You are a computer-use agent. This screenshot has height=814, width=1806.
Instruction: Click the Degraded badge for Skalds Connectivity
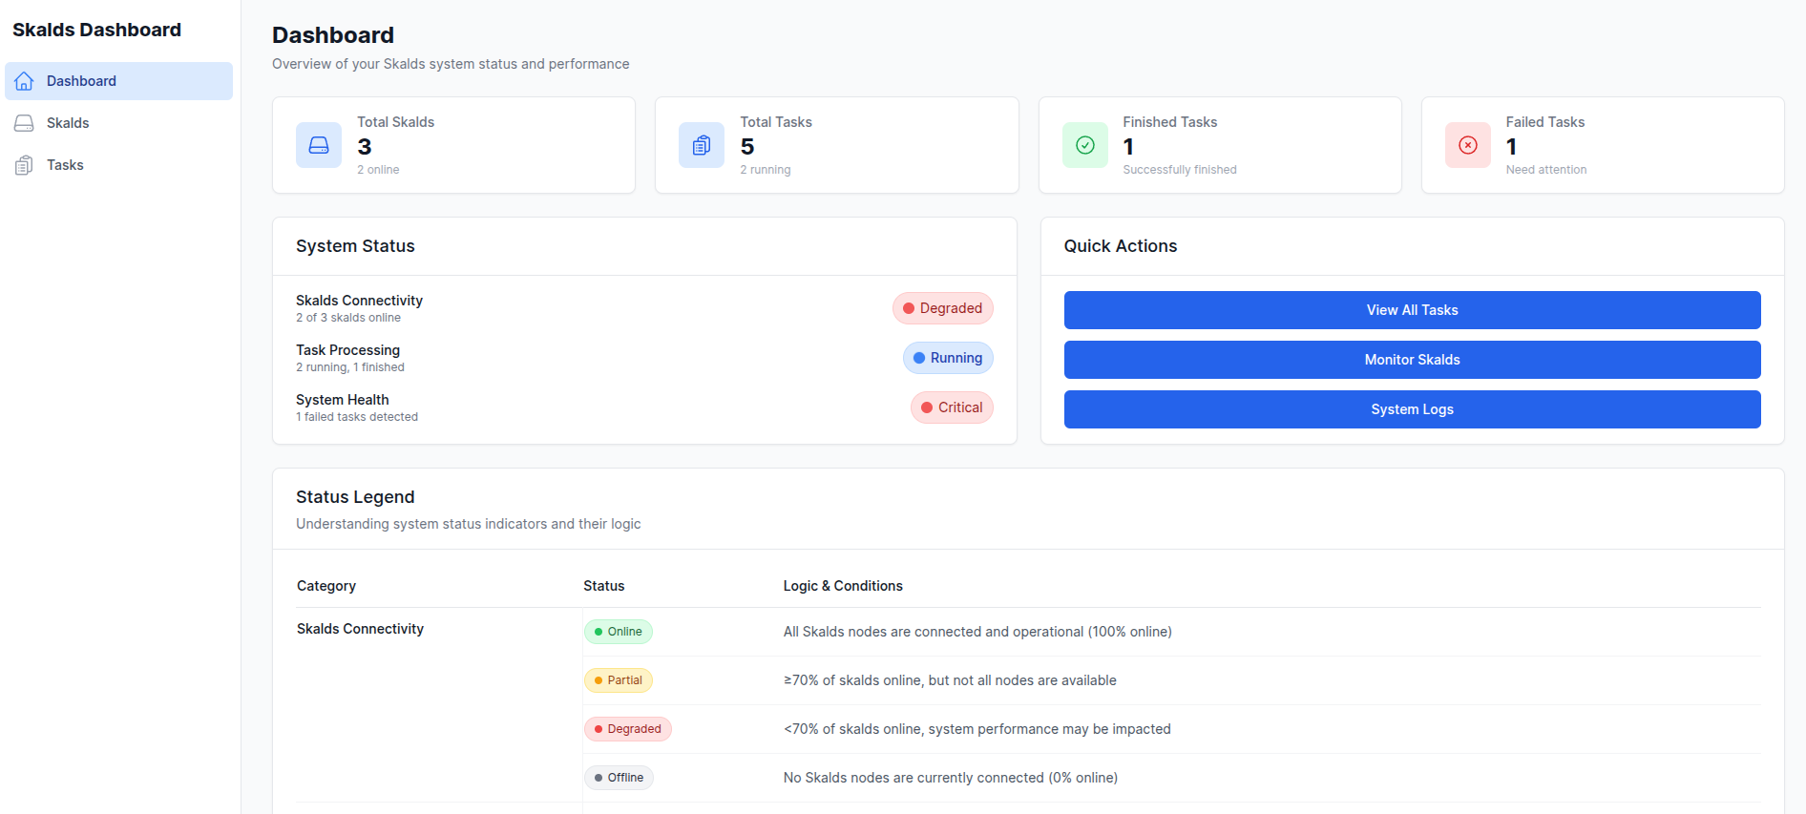point(943,308)
